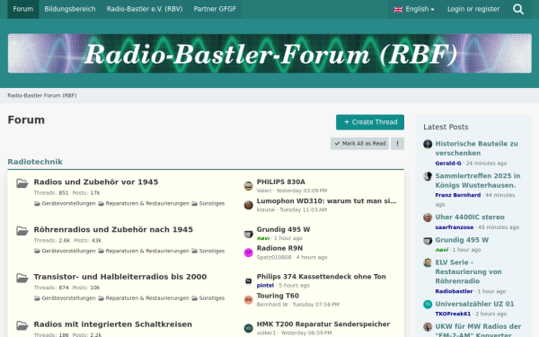
Task: Click username pintel under Philips 374 thread
Action: click(265, 286)
